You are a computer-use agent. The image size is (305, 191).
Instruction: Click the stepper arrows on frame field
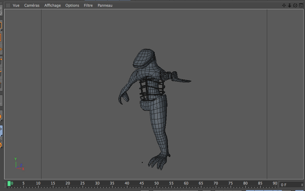click(x=302, y=185)
